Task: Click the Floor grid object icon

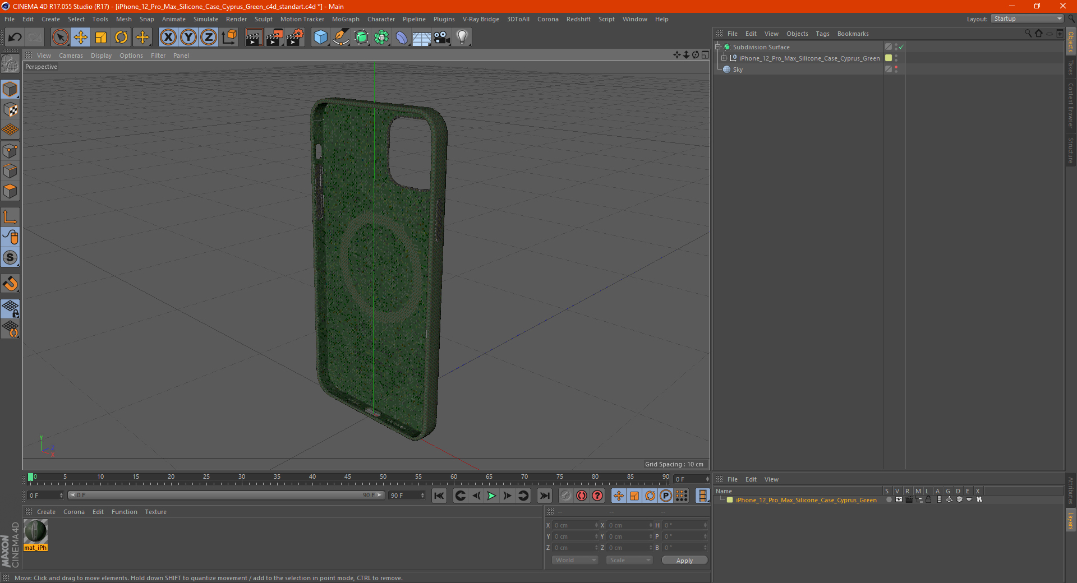Action: point(422,38)
